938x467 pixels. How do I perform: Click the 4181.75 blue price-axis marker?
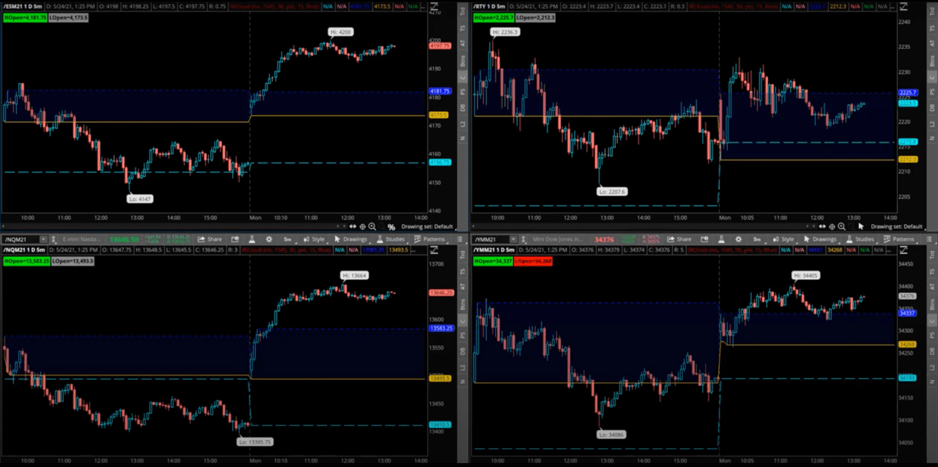point(440,91)
